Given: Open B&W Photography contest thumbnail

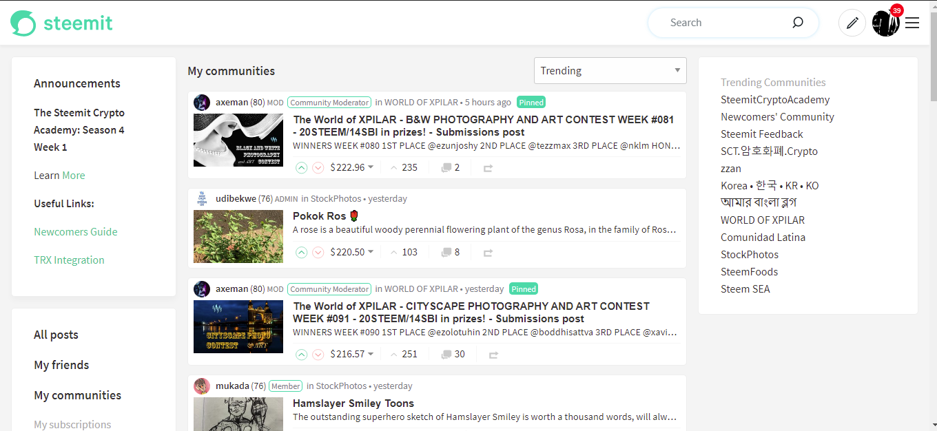Looking at the screenshot, I should (238, 140).
